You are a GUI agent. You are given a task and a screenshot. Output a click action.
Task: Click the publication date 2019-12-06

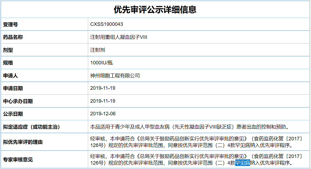point(103,114)
